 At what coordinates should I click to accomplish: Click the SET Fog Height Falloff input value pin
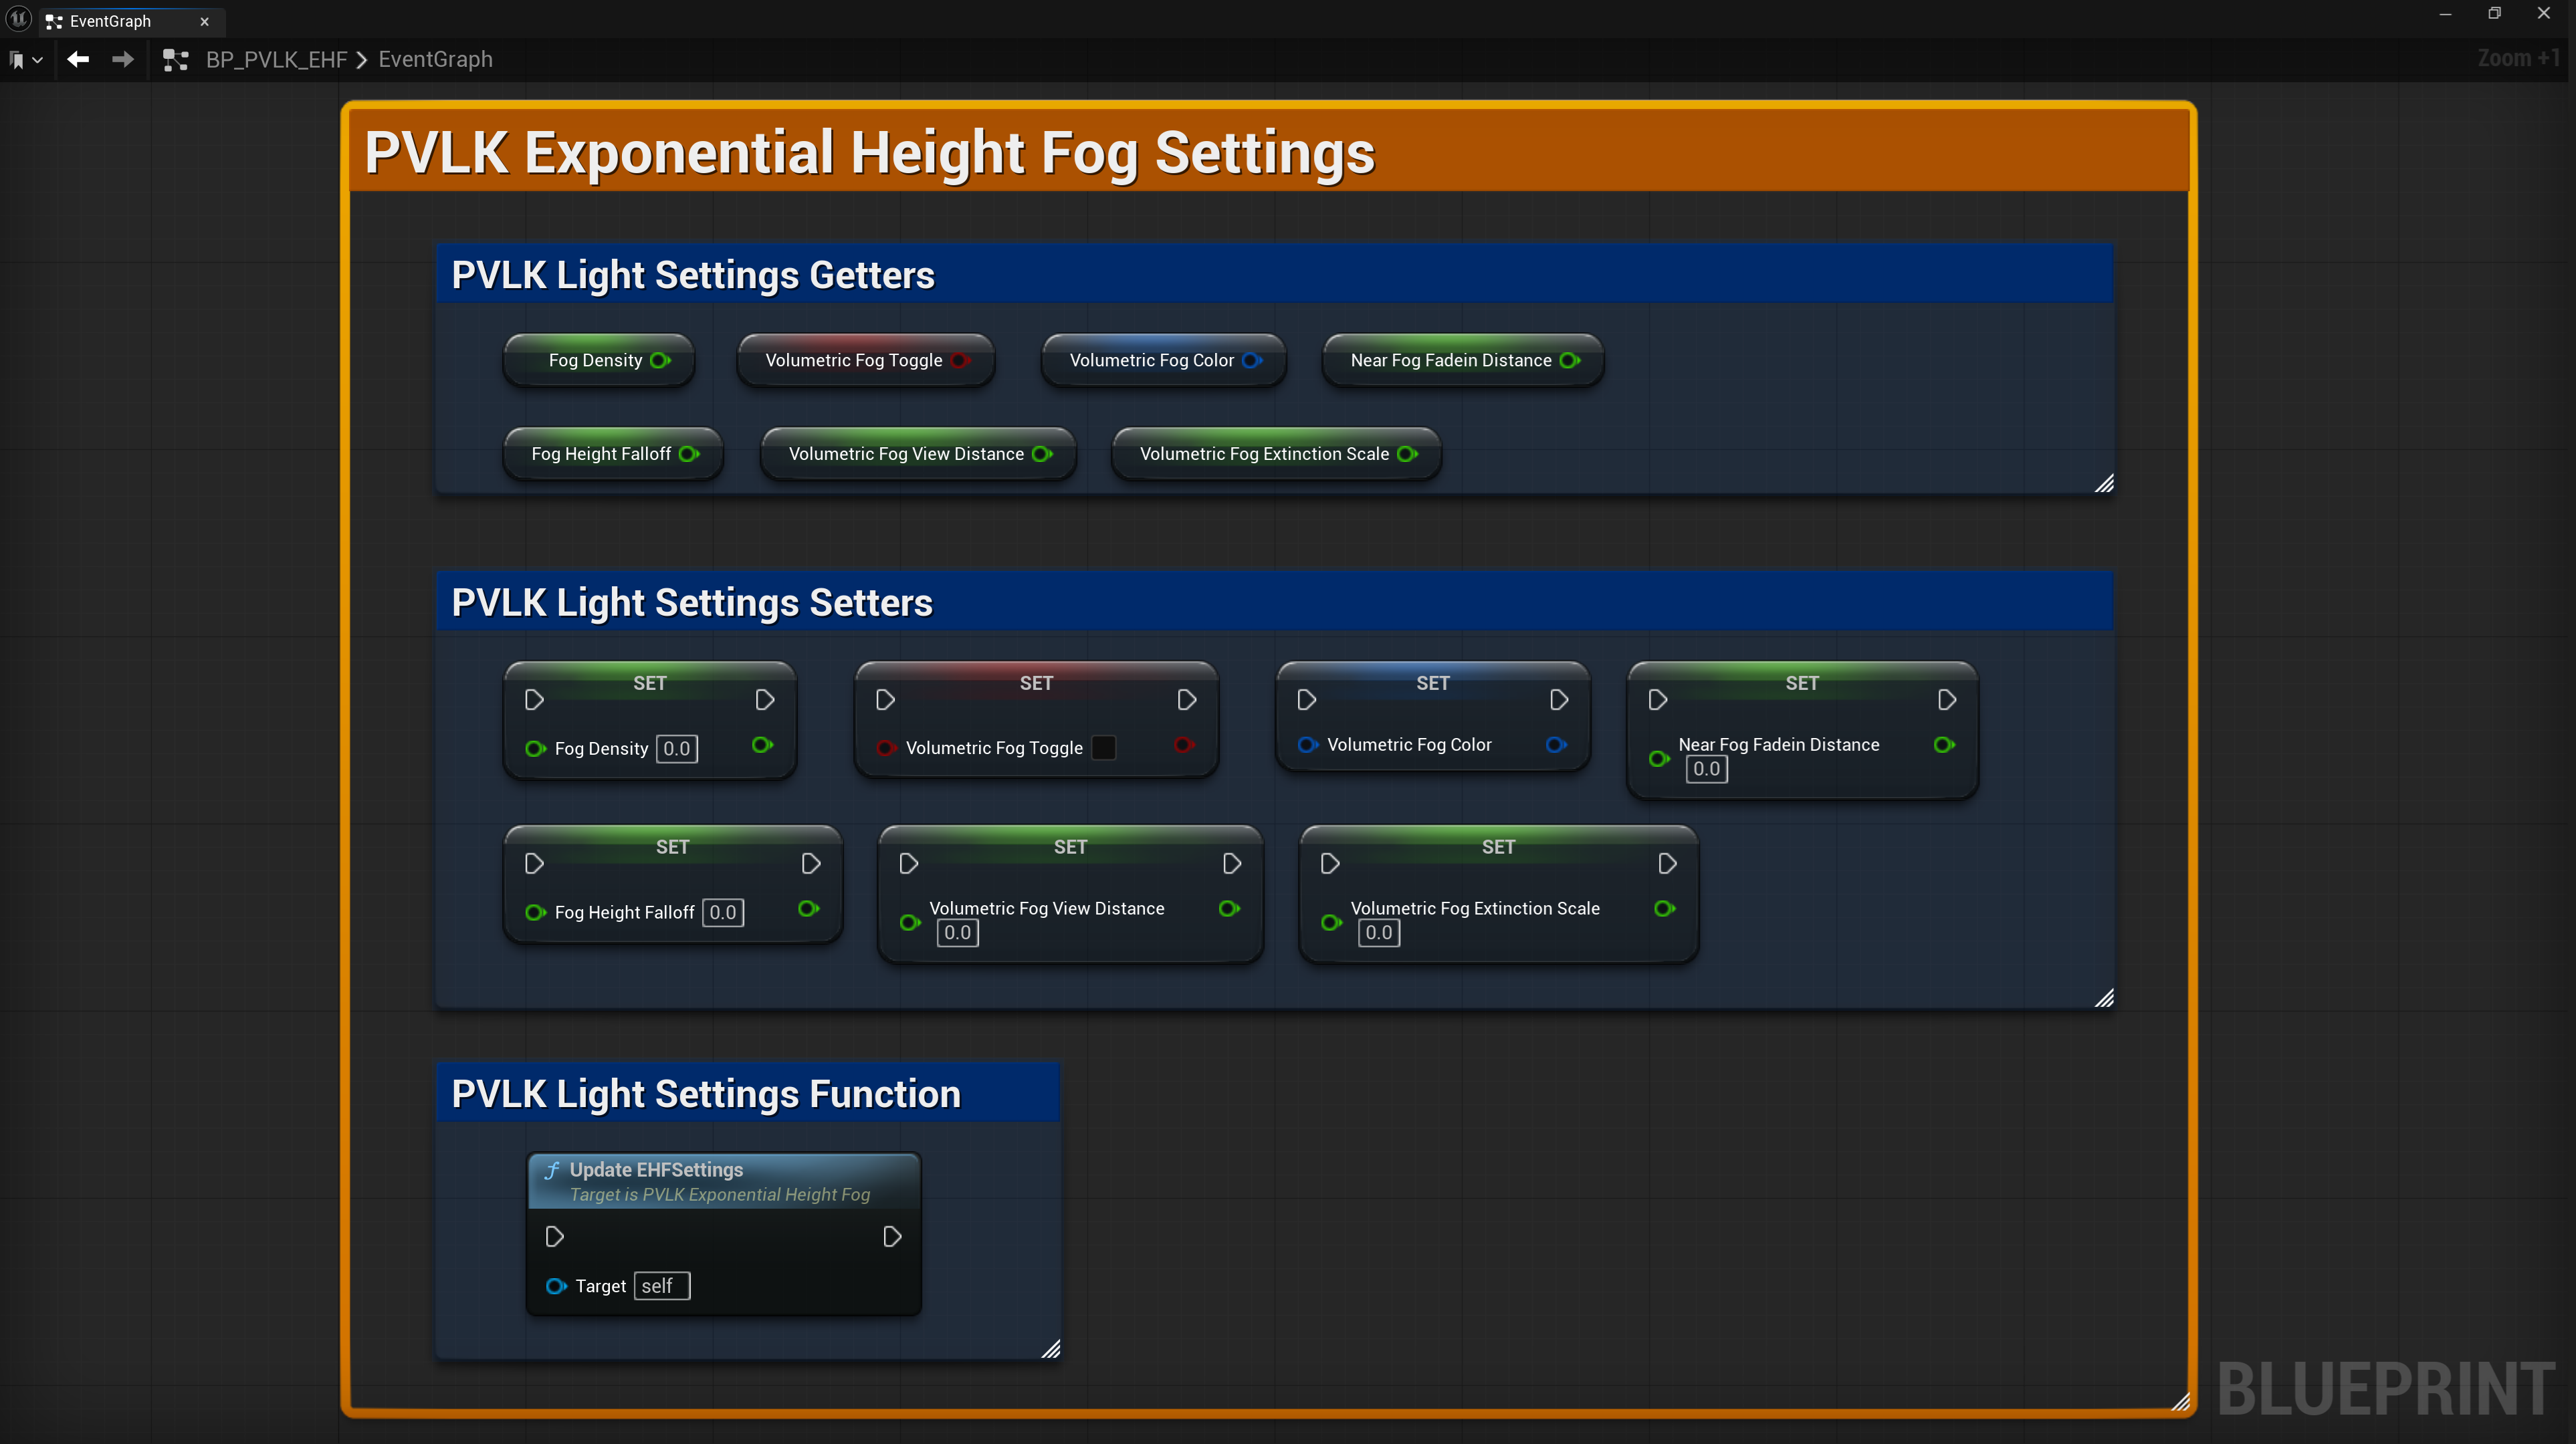point(535,912)
